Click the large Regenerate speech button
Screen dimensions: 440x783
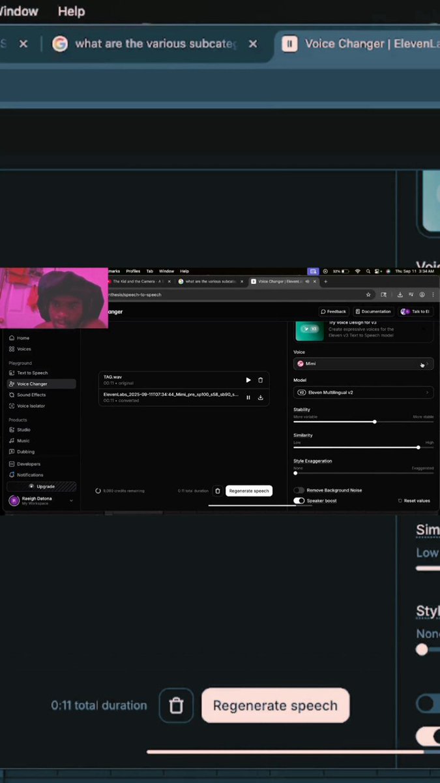pyautogui.click(x=275, y=705)
